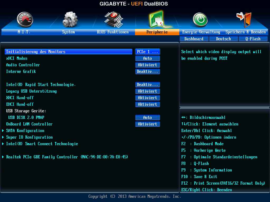This screenshot has width=270, height=202.
Task: Toggle XHCI Hand-off Aktiviert value
Action: (x=148, y=98)
